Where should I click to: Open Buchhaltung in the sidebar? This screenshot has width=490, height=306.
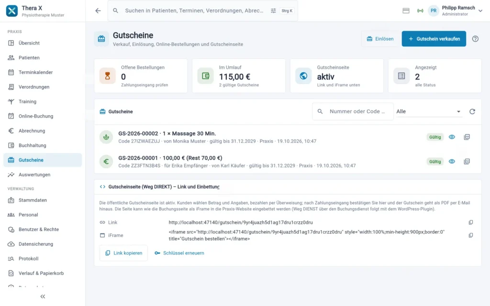(x=43, y=145)
